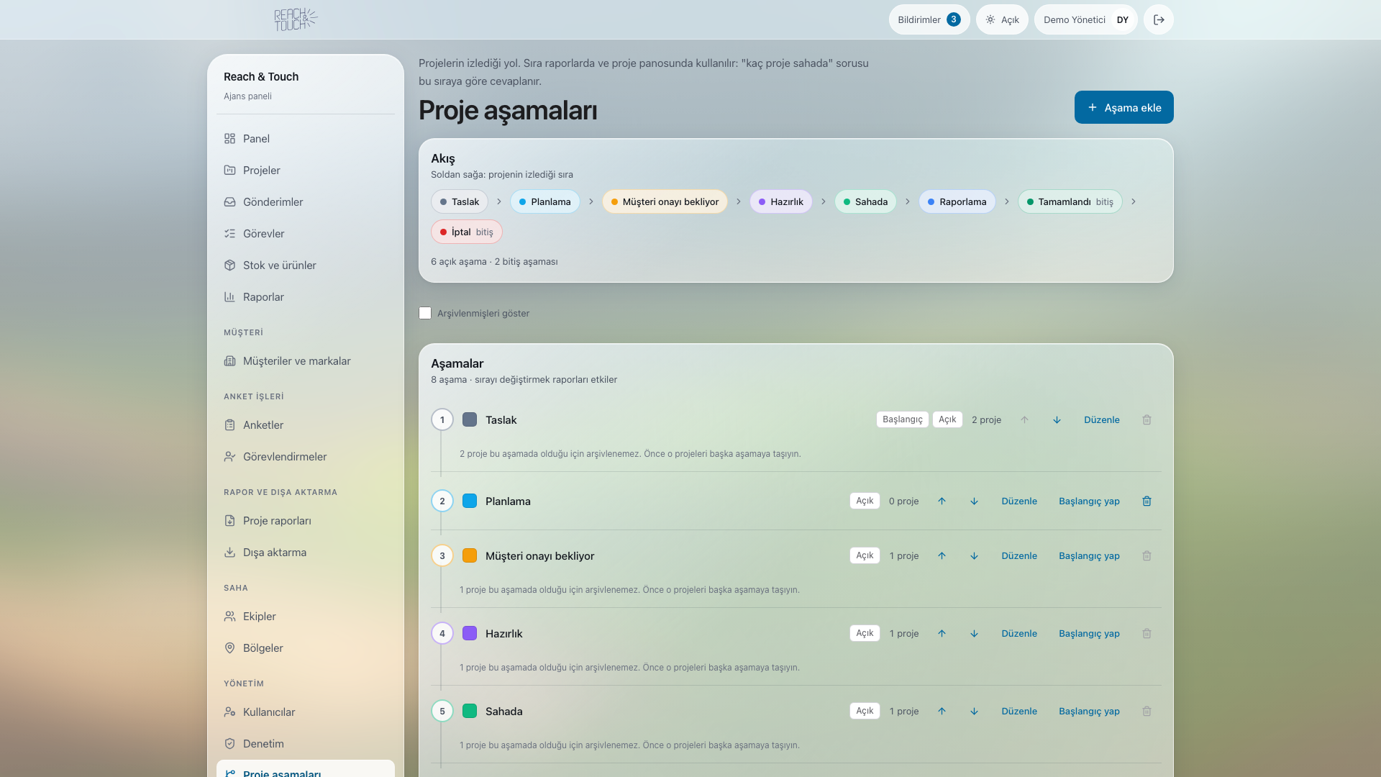Go to Stok ve ürünler page

[306, 265]
